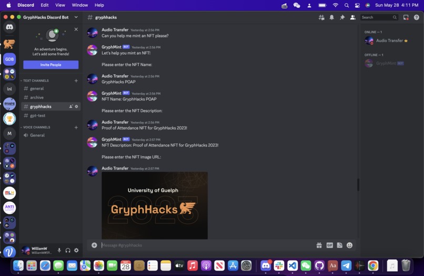Open Slack from Dock
The image size is (424, 276).
pos(279,265)
